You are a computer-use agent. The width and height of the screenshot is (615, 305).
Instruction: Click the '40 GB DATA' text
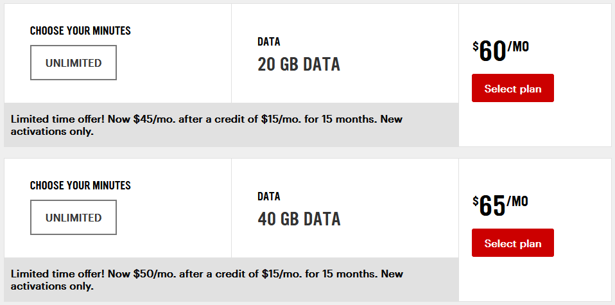click(x=299, y=219)
